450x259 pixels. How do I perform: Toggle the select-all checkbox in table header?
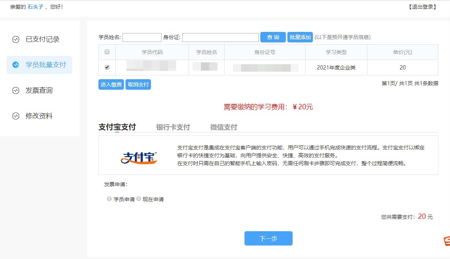(107, 52)
